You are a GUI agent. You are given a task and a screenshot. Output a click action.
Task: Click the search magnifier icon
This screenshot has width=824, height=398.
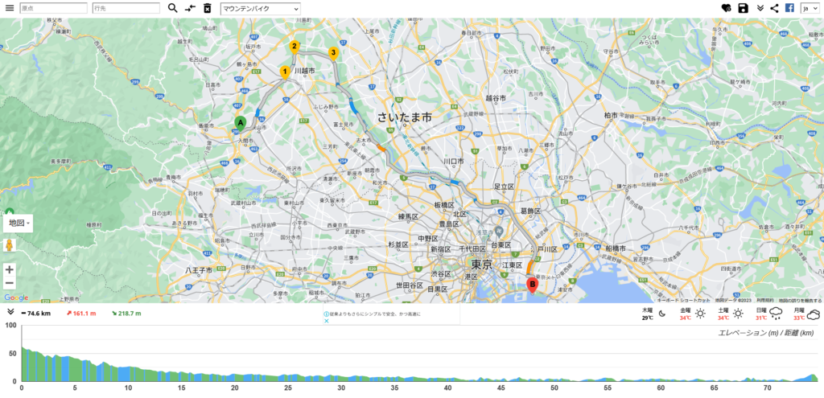click(173, 8)
